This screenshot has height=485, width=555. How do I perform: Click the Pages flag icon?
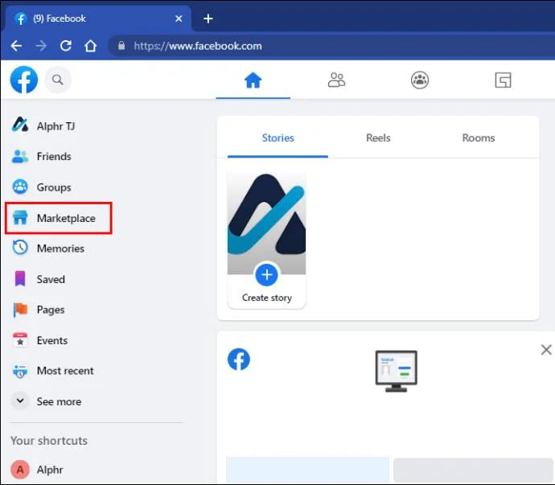20,310
